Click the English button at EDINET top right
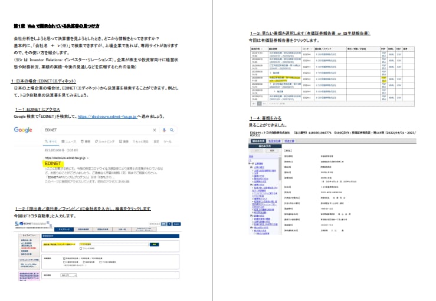436x301 pixels. tap(176, 224)
